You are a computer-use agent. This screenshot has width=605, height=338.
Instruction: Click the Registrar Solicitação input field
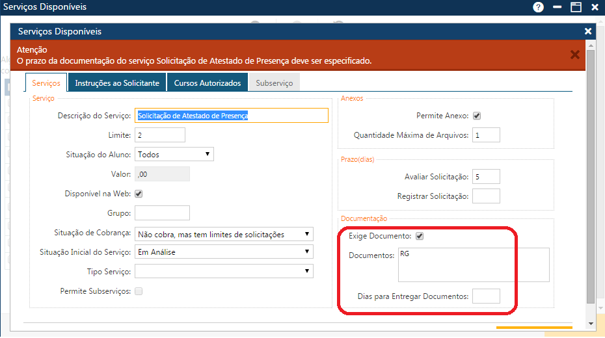(x=486, y=196)
